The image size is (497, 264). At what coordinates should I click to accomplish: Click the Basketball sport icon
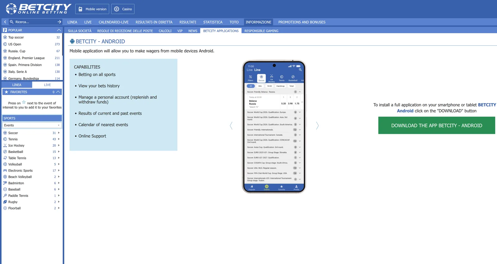[5, 152]
